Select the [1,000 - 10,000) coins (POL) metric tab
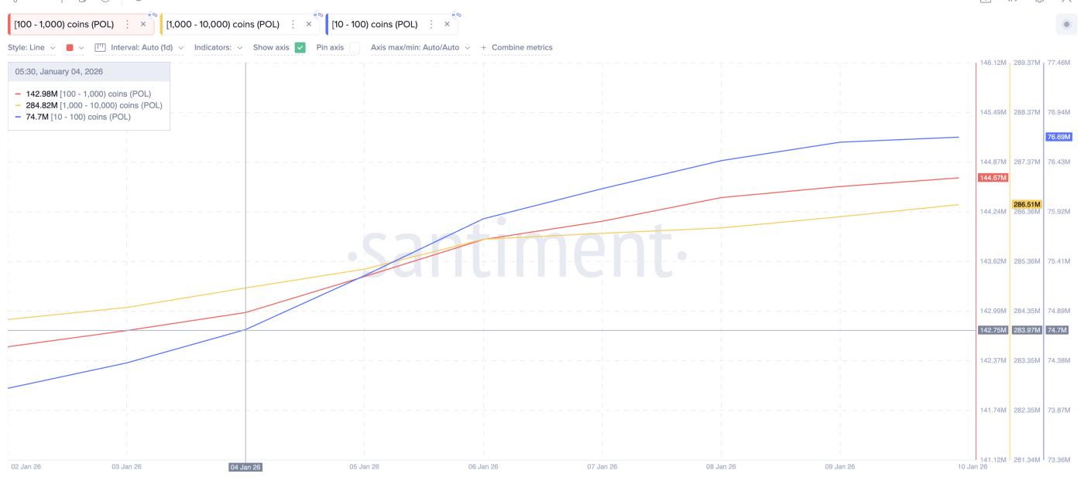 click(x=222, y=25)
